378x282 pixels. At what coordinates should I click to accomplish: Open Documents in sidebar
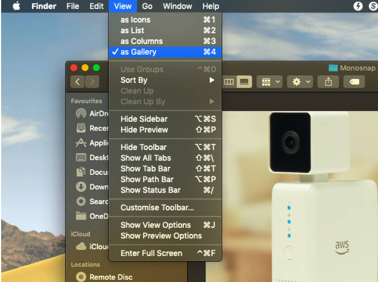click(92, 172)
